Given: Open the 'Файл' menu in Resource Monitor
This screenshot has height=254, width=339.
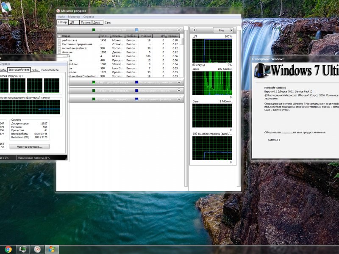Looking at the screenshot, I should click(x=61, y=17).
